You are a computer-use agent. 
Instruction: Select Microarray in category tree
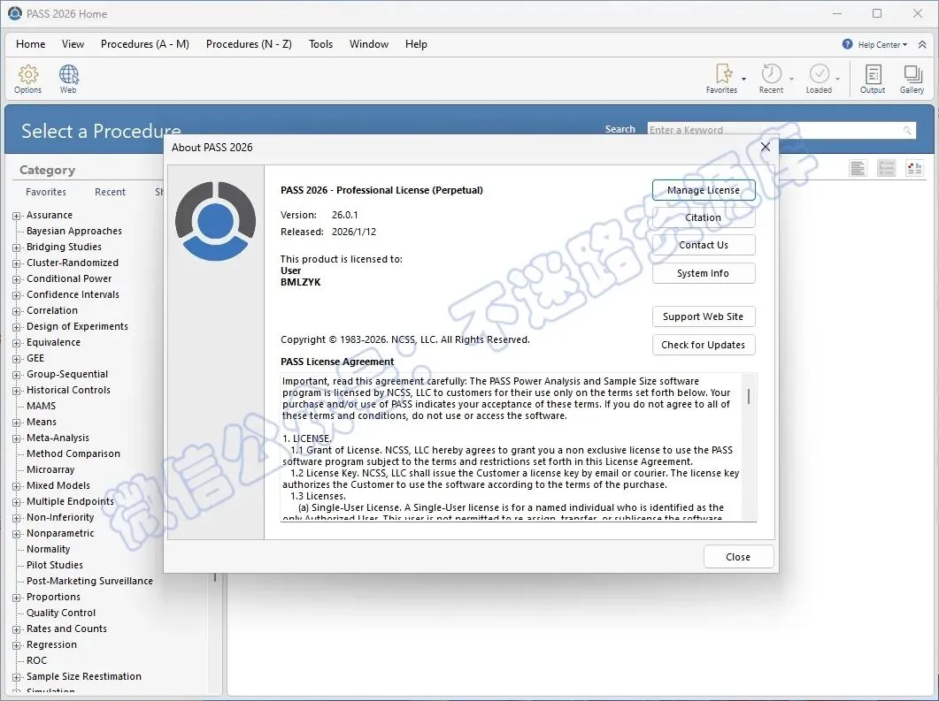[50, 469]
